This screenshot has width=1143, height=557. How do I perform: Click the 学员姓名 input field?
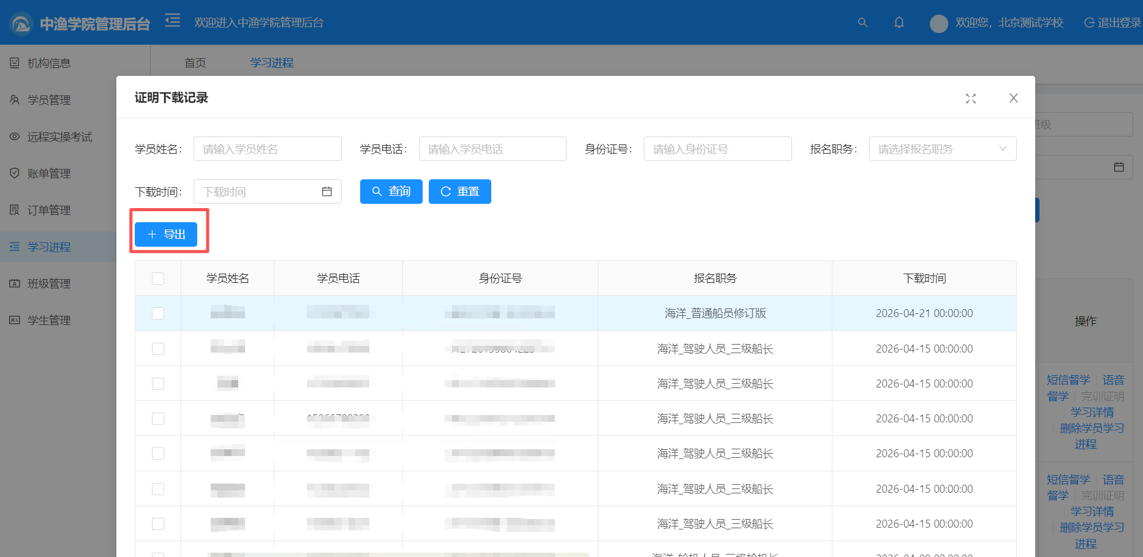click(x=268, y=149)
